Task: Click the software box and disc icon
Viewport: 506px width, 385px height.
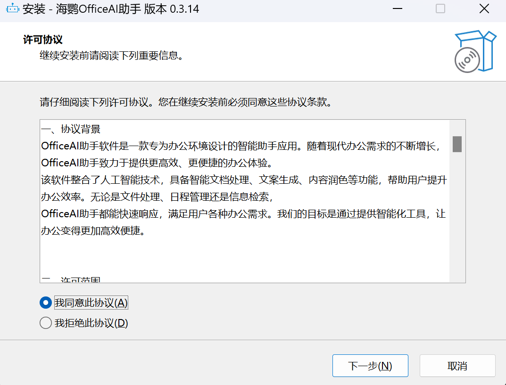Action: pyautogui.click(x=475, y=51)
